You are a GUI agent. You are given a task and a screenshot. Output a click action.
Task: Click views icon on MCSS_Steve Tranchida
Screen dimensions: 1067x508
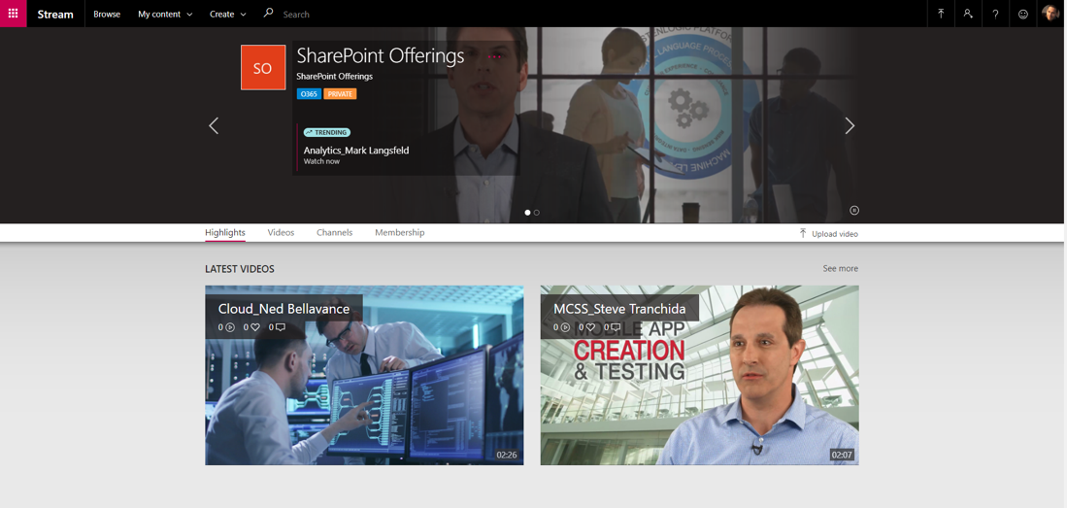pos(565,327)
